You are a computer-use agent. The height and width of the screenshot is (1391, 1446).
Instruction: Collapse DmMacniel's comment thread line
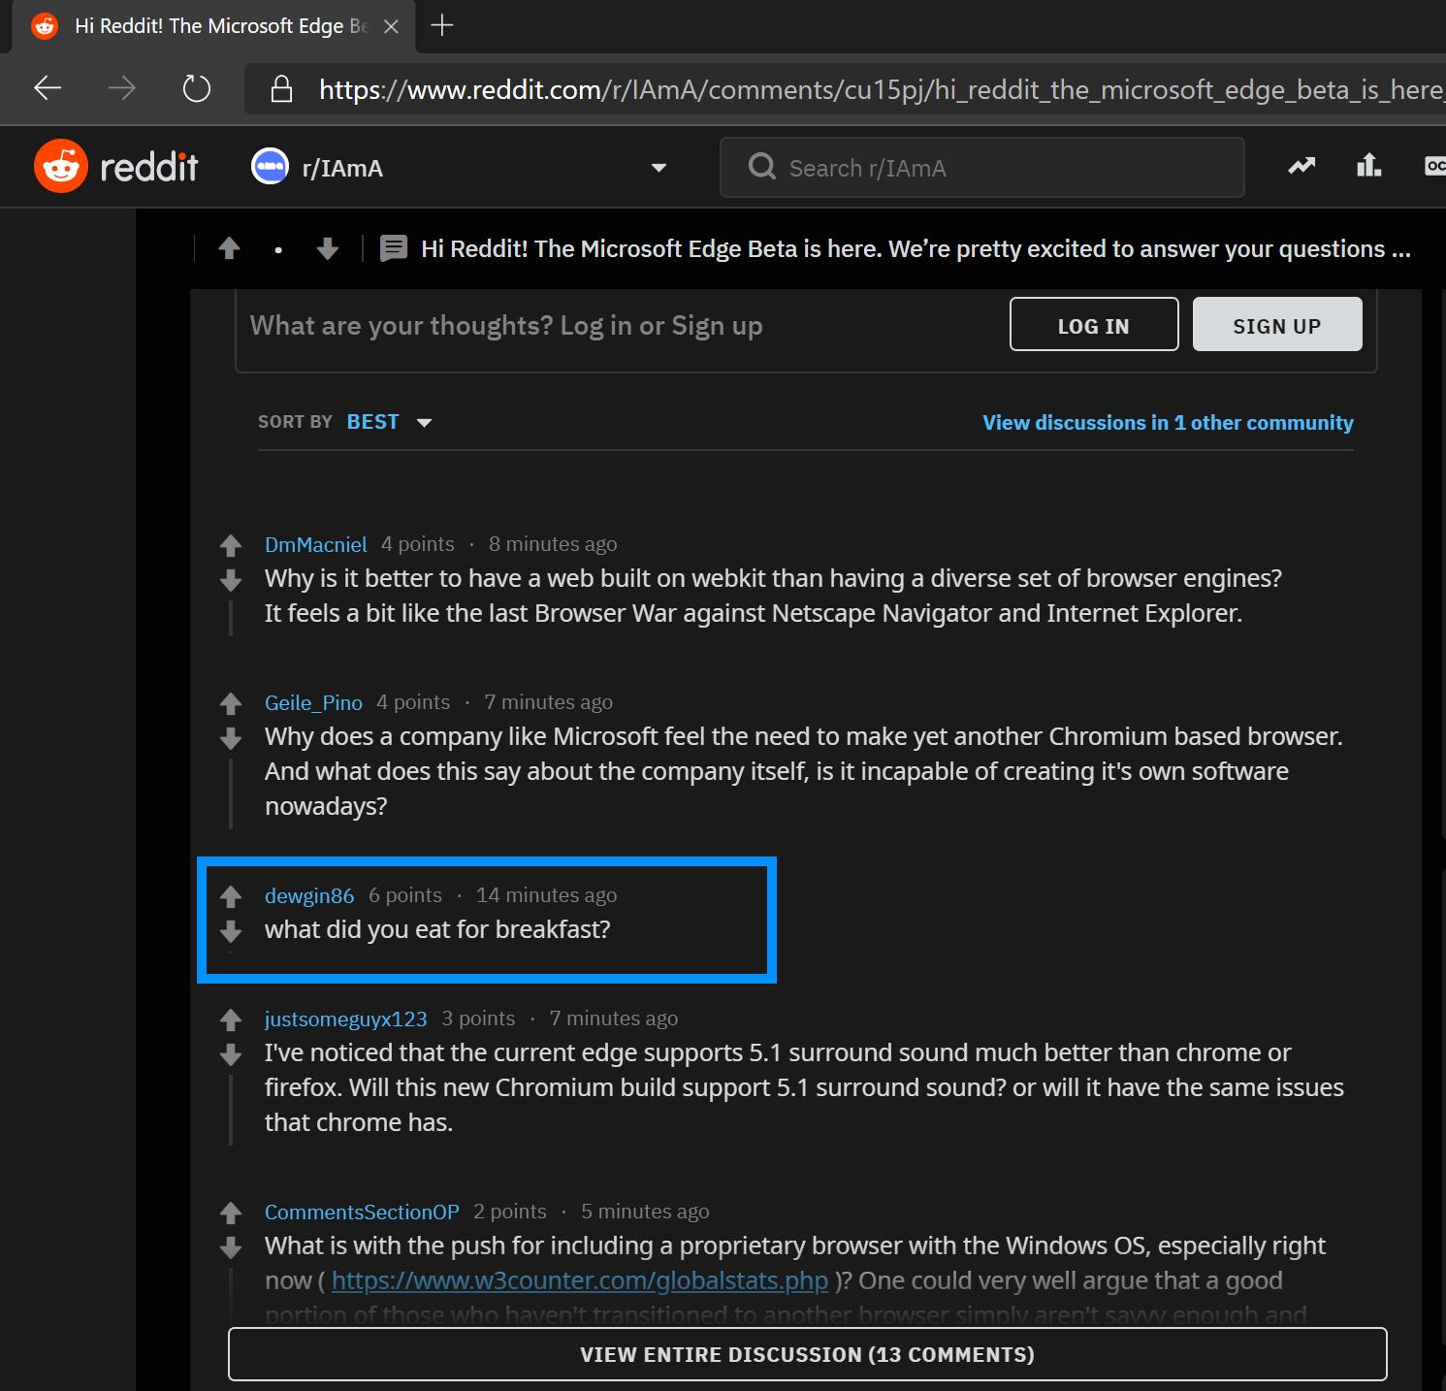(x=230, y=619)
